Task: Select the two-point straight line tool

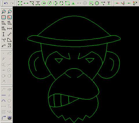Action: (x=26, y=3)
